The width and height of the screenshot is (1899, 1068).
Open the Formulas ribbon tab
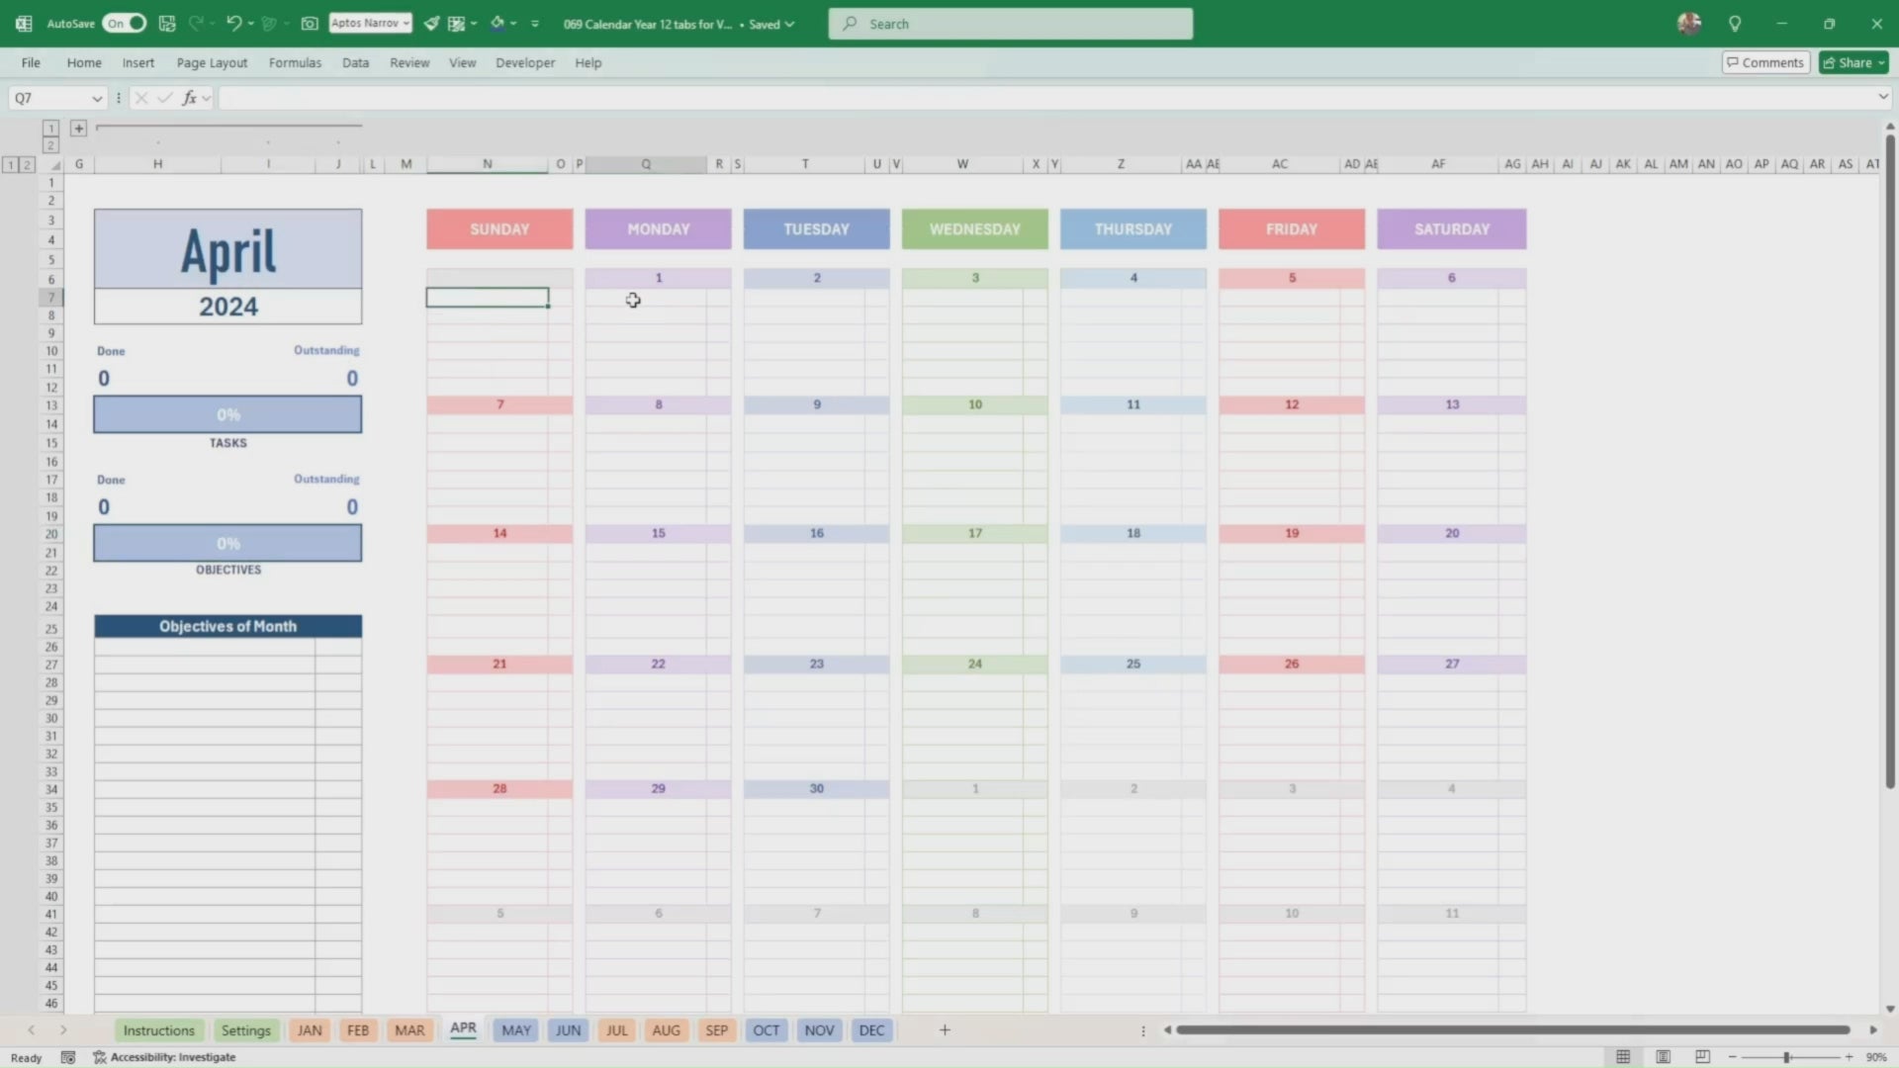coord(295,62)
